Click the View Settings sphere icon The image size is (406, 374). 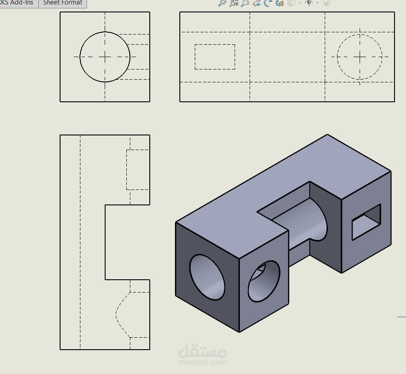326,4
